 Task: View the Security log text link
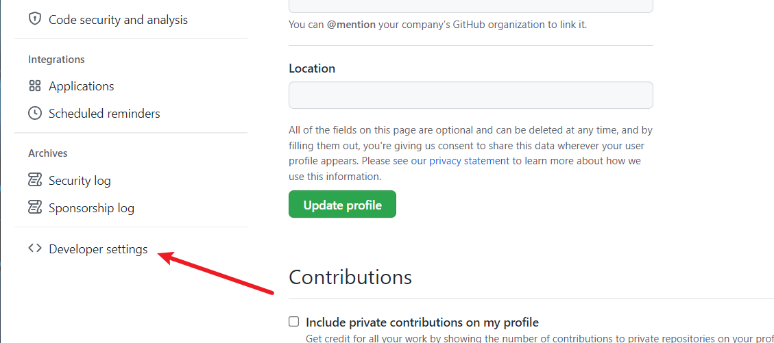pos(80,181)
